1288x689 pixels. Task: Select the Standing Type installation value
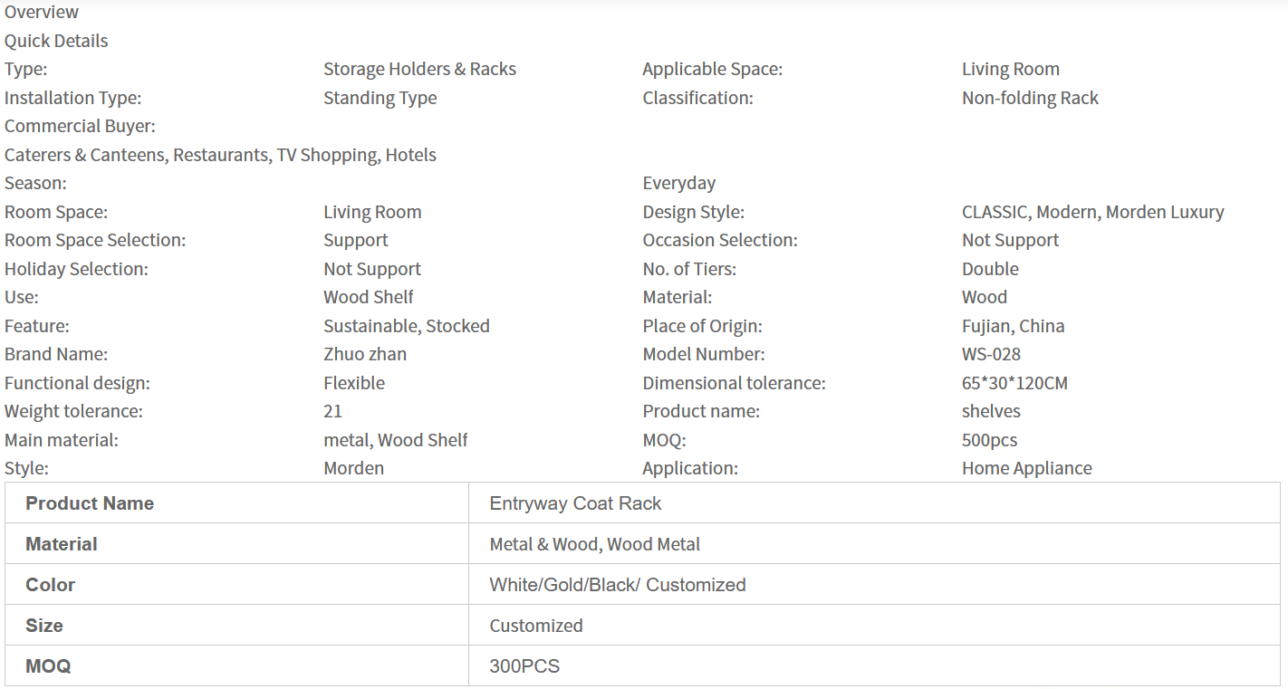coord(380,98)
